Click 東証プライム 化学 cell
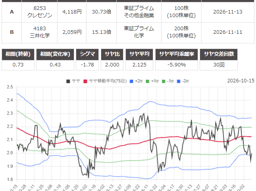 [139, 32]
